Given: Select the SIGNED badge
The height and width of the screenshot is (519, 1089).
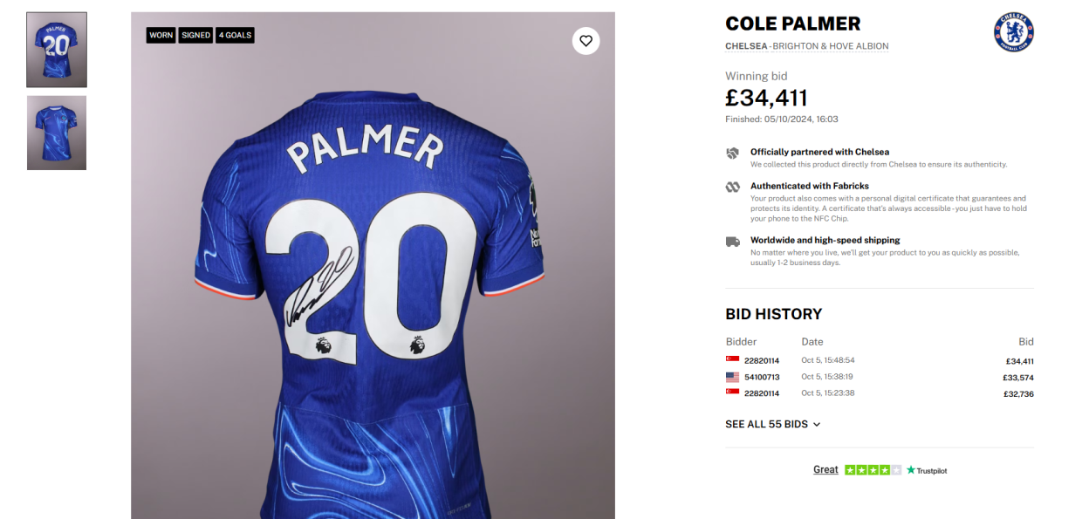Looking at the screenshot, I should pyautogui.click(x=195, y=35).
